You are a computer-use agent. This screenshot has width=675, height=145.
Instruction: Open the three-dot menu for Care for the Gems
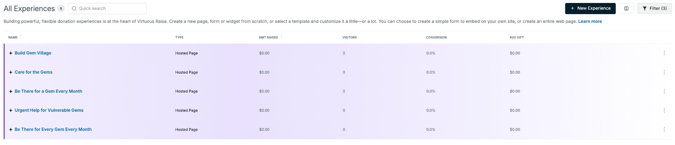664,72
